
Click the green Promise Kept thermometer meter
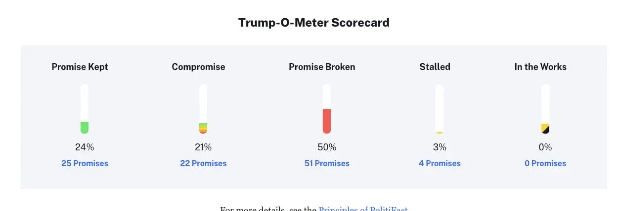tap(85, 109)
